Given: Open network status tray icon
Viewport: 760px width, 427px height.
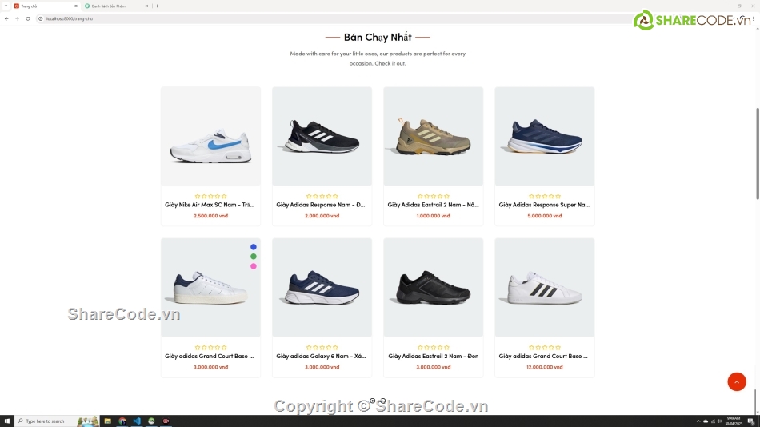Looking at the screenshot, I should pyautogui.click(x=713, y=421).
